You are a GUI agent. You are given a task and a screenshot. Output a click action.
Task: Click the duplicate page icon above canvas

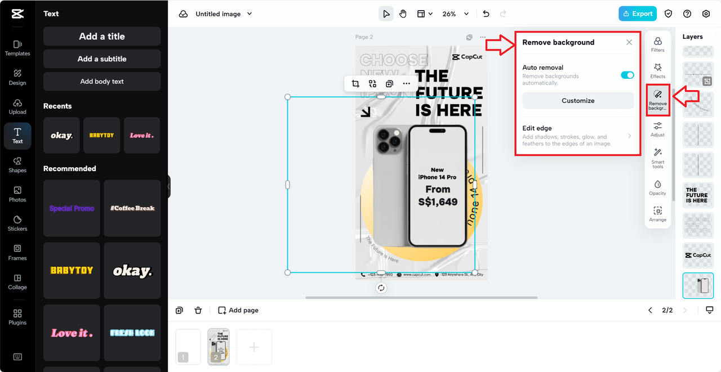click(469, 37)
